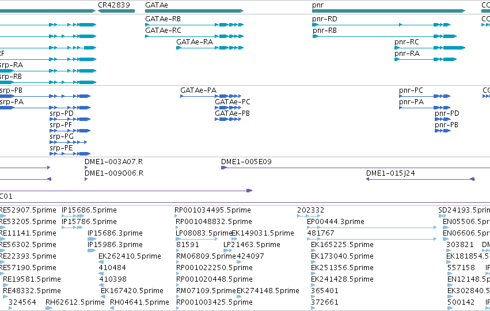
Task: Click GATAe-PC protein label
Action: pos(233,102)
